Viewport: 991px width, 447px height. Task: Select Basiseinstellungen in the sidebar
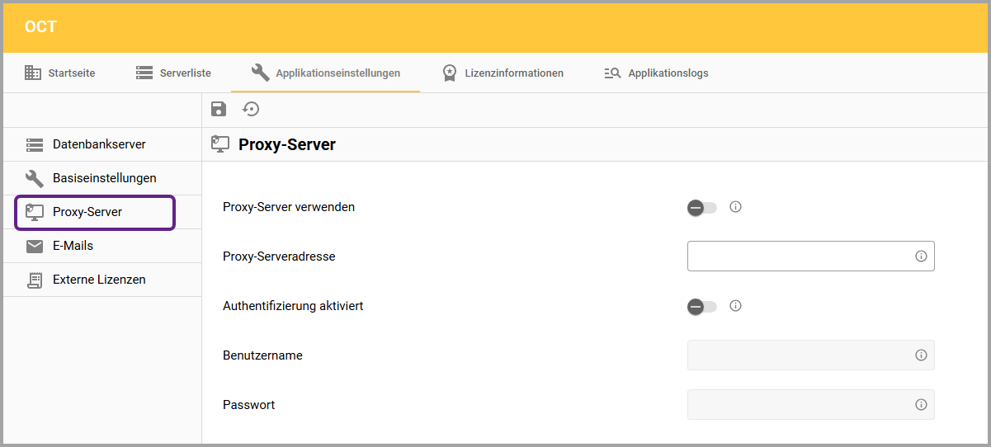(x=104, y=178)
